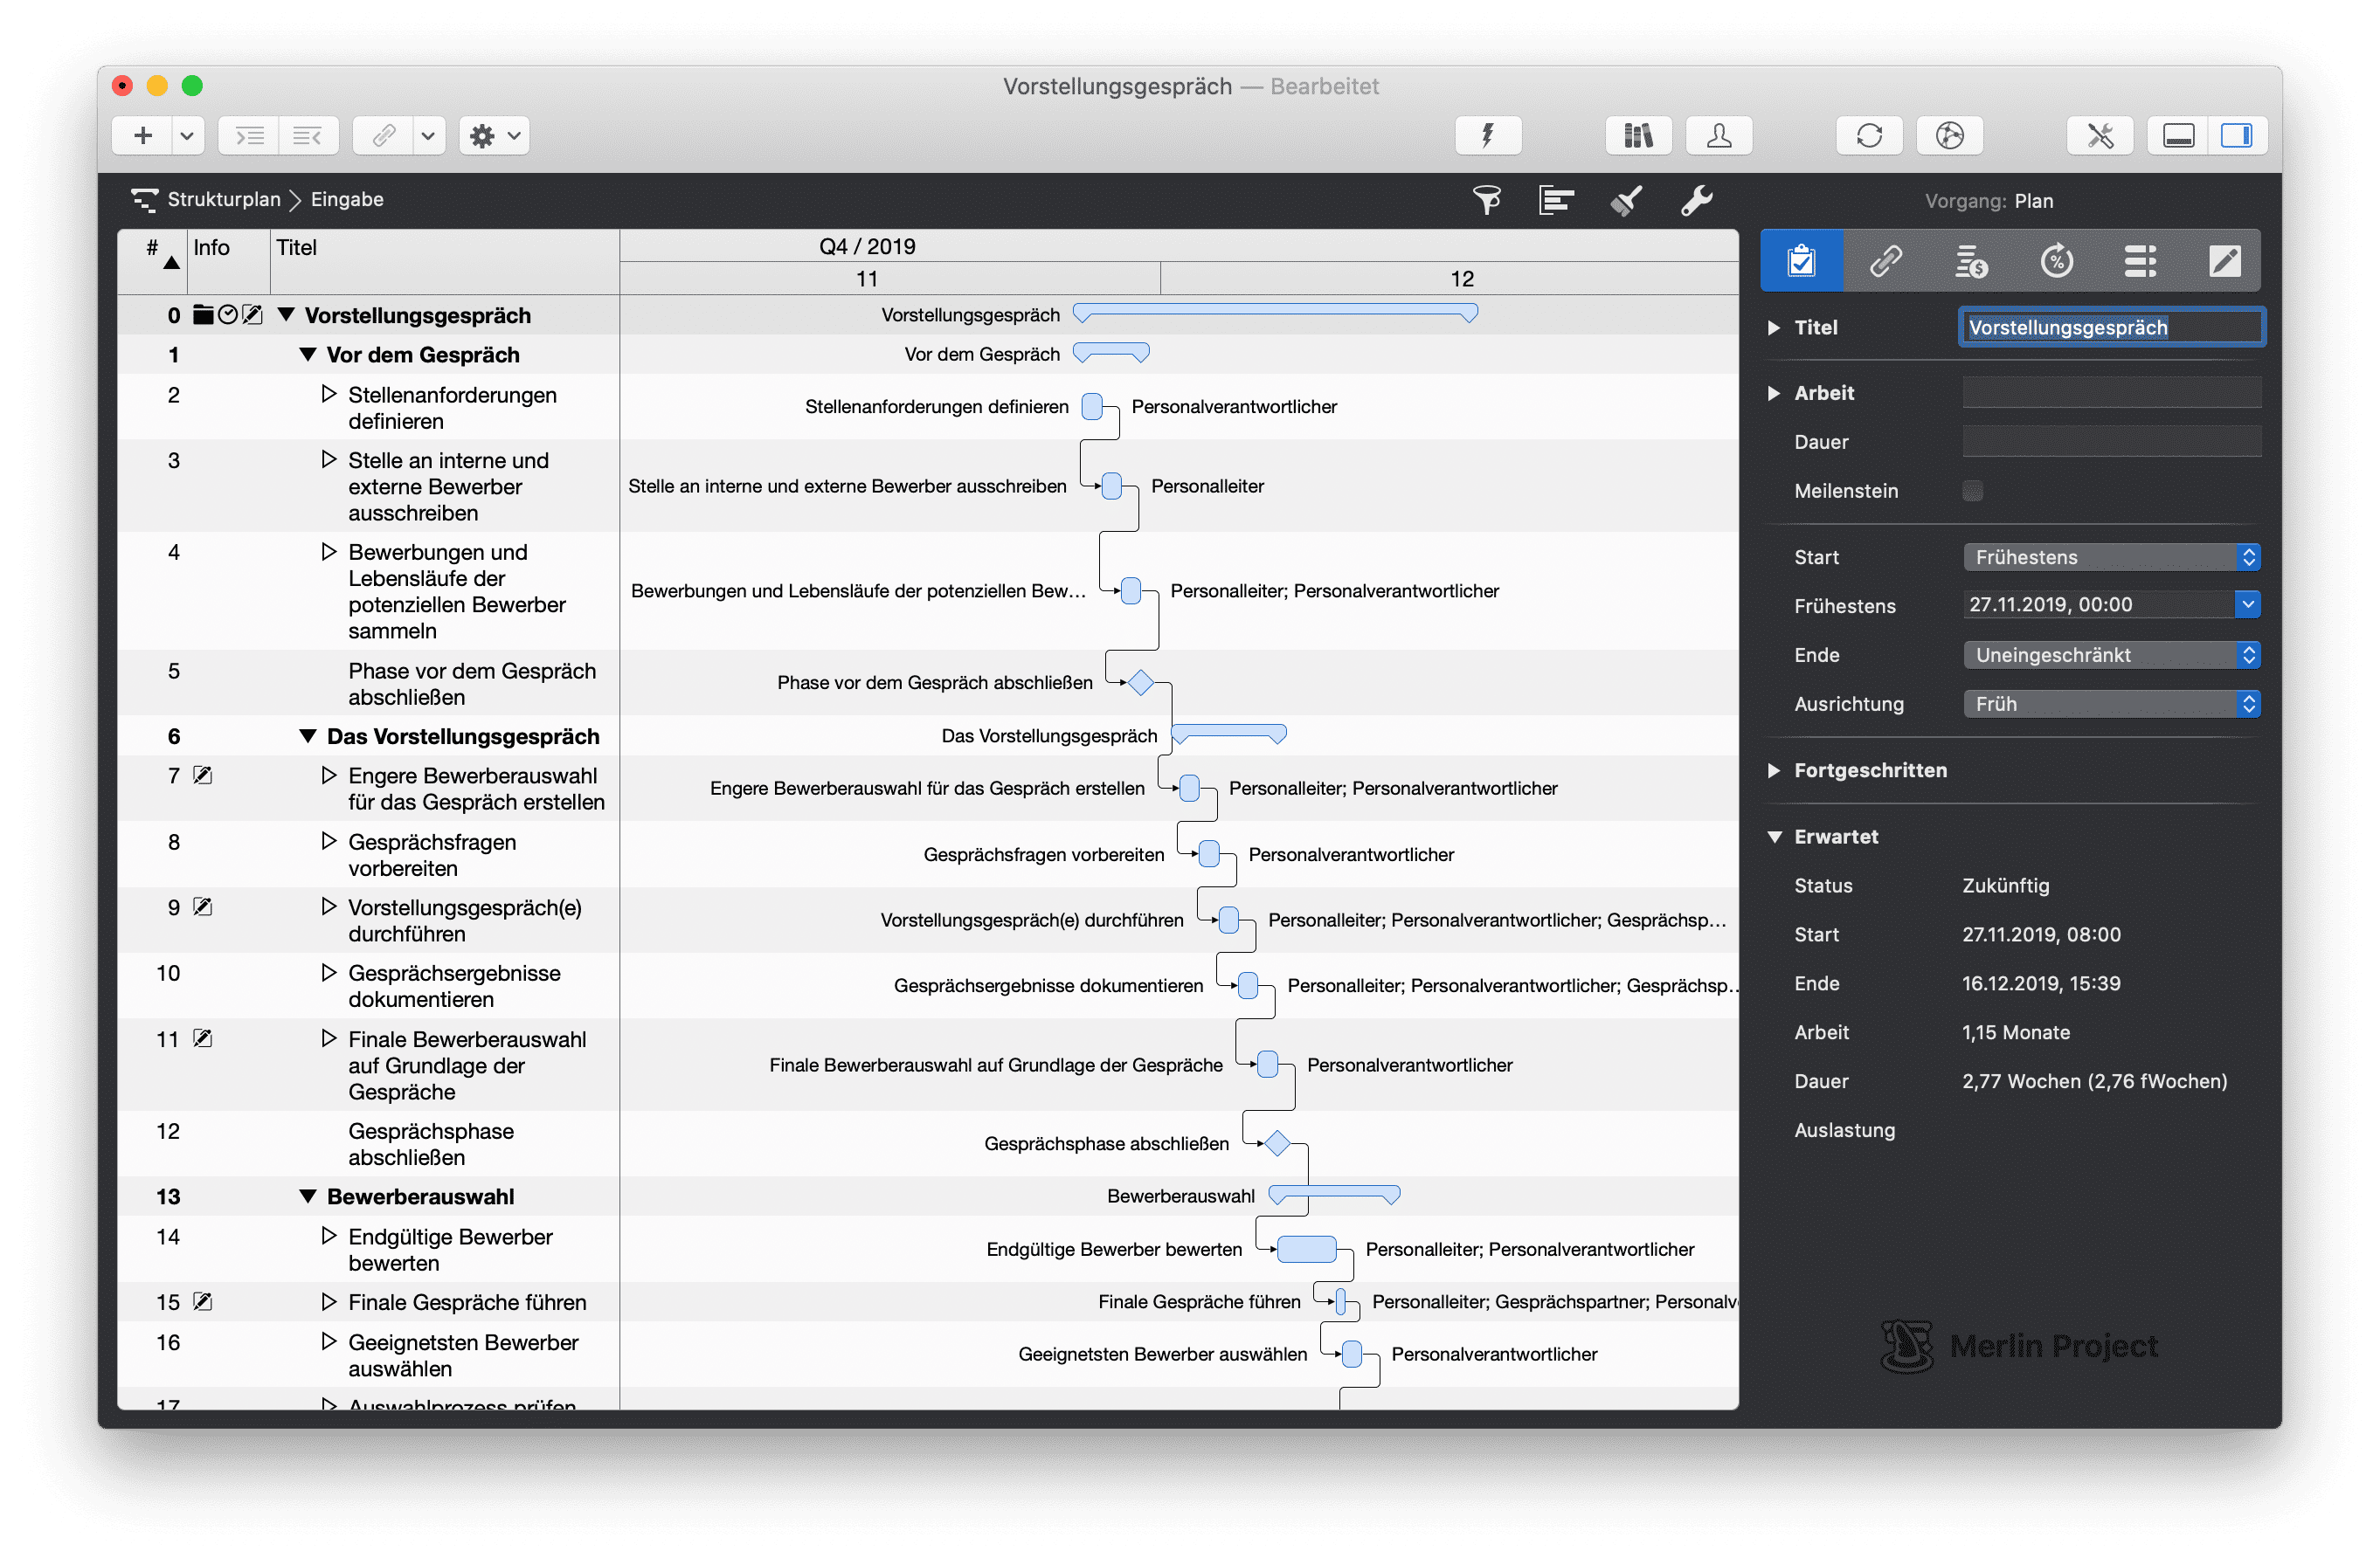Click the Strukturplan breadcrumb

(223, 200)
